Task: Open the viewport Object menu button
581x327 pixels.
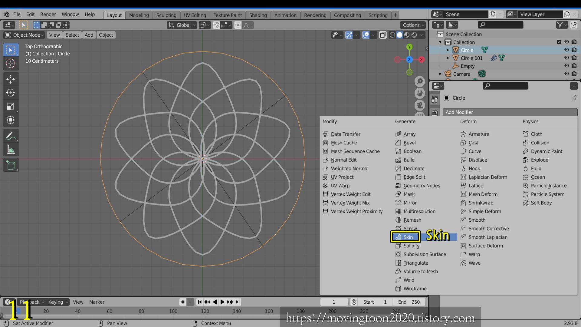Action: point(106,35)
